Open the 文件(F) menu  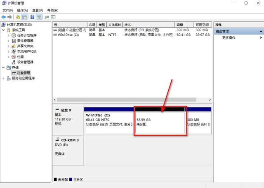point(8,10)
